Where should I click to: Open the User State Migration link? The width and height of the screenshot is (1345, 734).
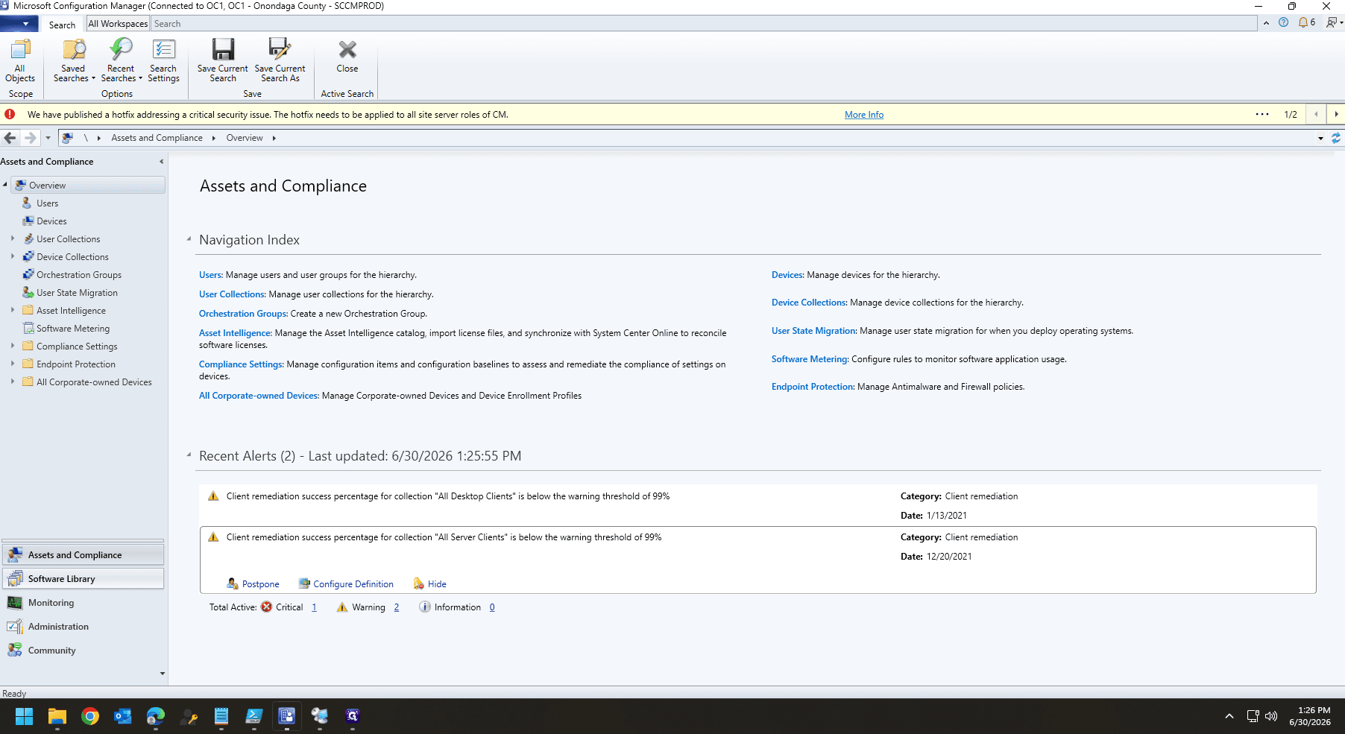813,331
